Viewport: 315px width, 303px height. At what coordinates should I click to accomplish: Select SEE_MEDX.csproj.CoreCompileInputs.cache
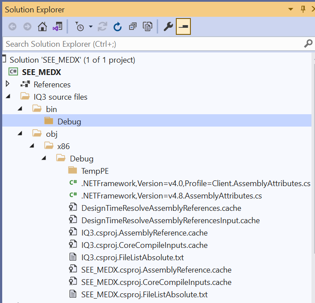tap(156, 282)
